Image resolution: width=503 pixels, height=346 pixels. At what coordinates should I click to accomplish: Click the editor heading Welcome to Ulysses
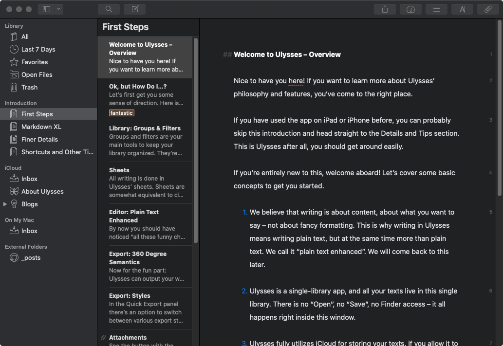287,55
